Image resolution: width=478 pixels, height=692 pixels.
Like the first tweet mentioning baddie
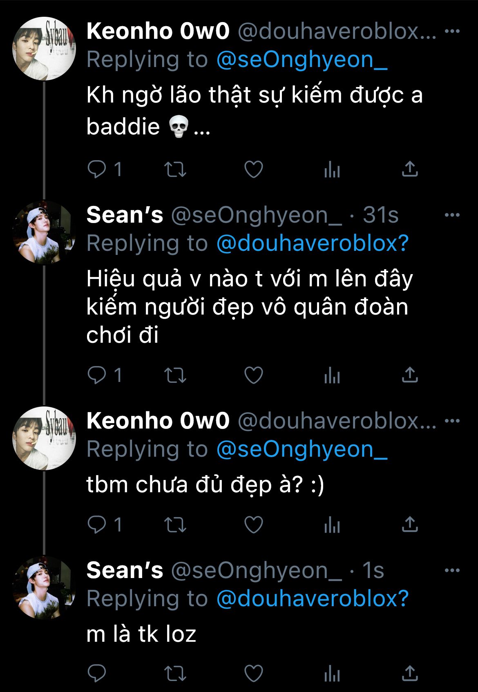pyautogui.click(x=253, y=169)
